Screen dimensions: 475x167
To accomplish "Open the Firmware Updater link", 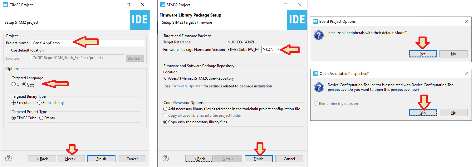I will (x=187, y=86).
